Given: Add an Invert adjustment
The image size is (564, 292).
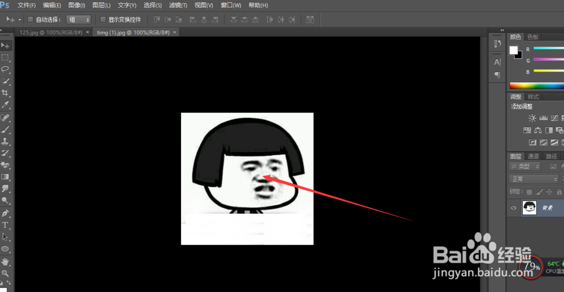Looking at the screenshot, I should click(x=532, y=143).
